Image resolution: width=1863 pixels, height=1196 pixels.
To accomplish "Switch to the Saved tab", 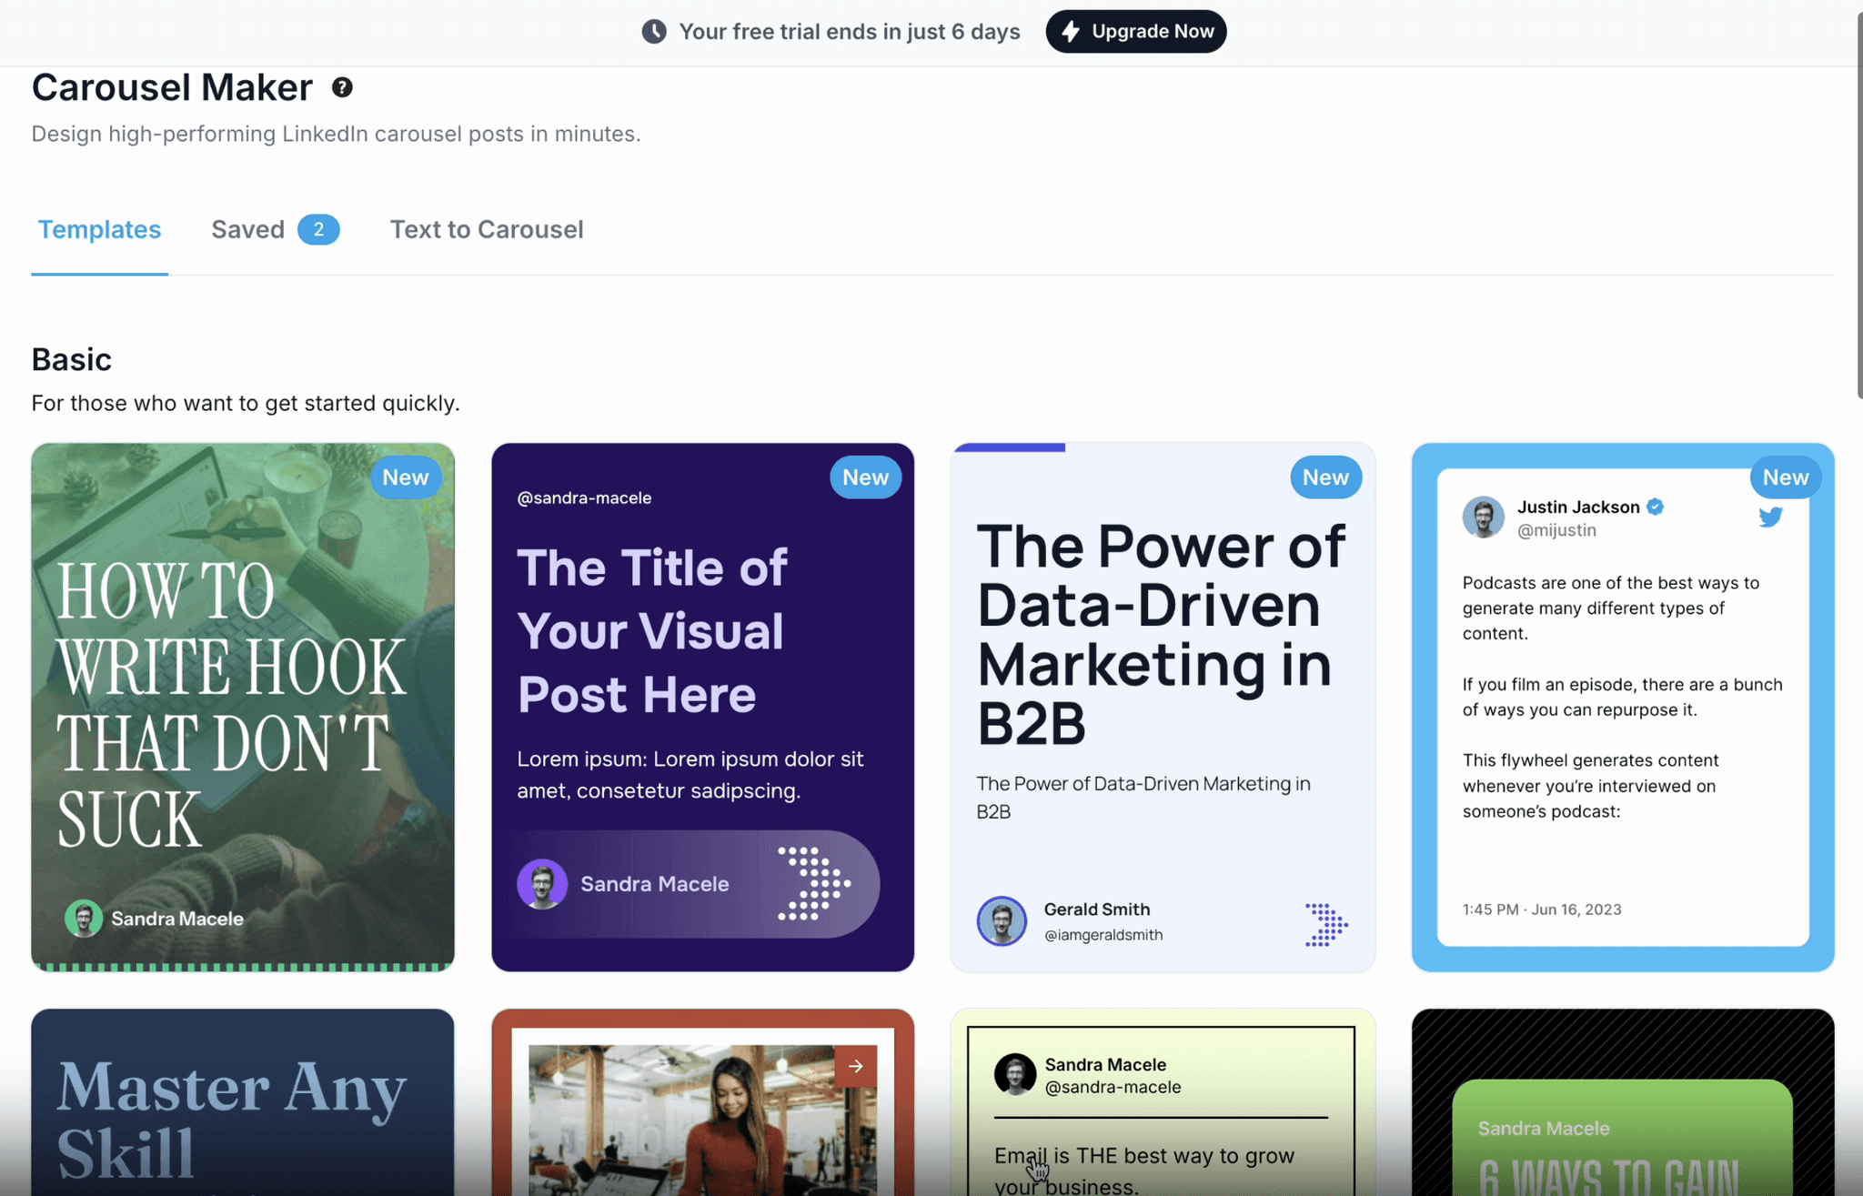I will [248, 230].
